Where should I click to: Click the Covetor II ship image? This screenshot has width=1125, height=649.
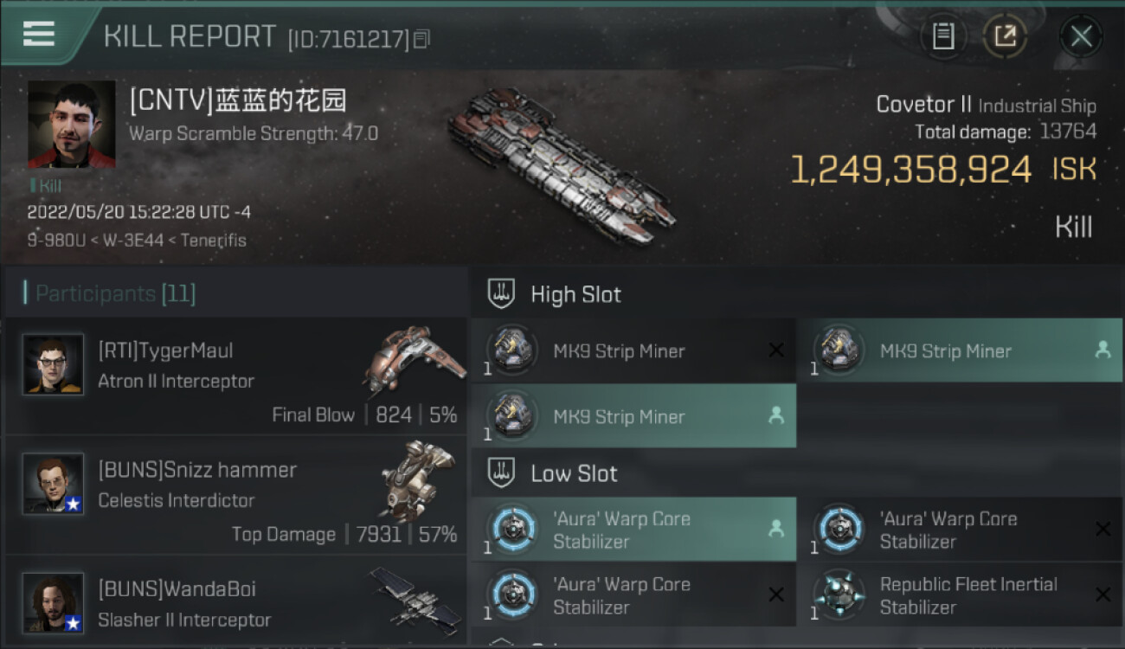(x=562, y=164)
